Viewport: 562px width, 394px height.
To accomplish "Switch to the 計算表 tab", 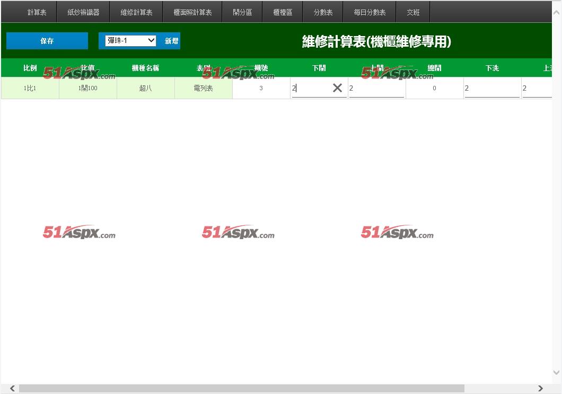I will [x=37, y=12].
